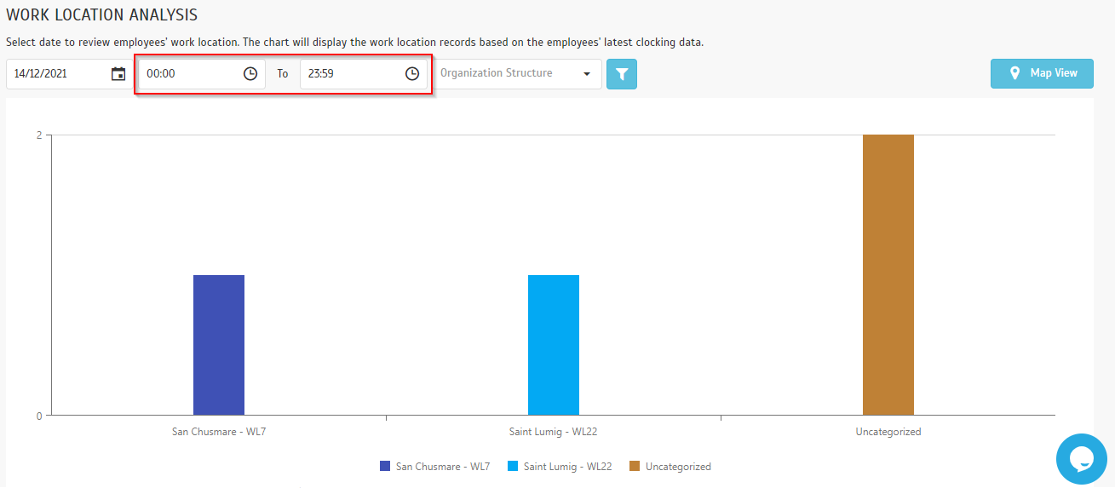This screenshot has height=488, width=1115.
Task: Expand the Organization Structure dropdown
Action: 517,74
